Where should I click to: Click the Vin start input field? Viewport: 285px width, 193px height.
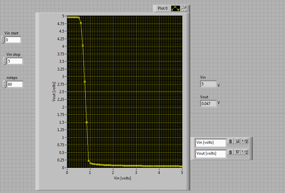[x=13, y=40]
